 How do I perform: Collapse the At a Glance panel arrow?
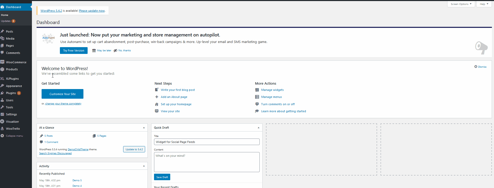coord(144,128)
